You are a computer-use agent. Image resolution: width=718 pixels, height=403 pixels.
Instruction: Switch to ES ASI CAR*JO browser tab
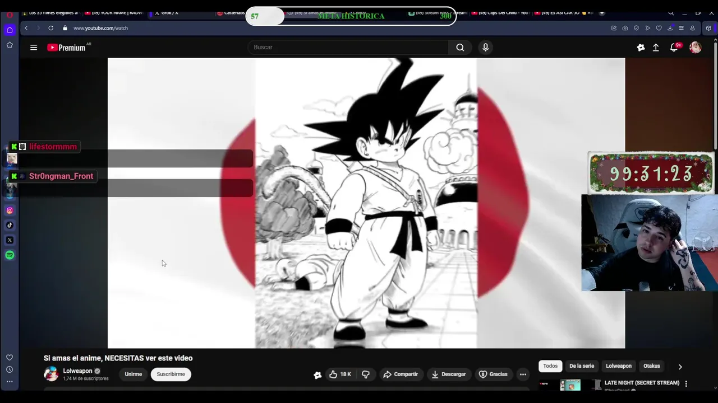point(564,13)
